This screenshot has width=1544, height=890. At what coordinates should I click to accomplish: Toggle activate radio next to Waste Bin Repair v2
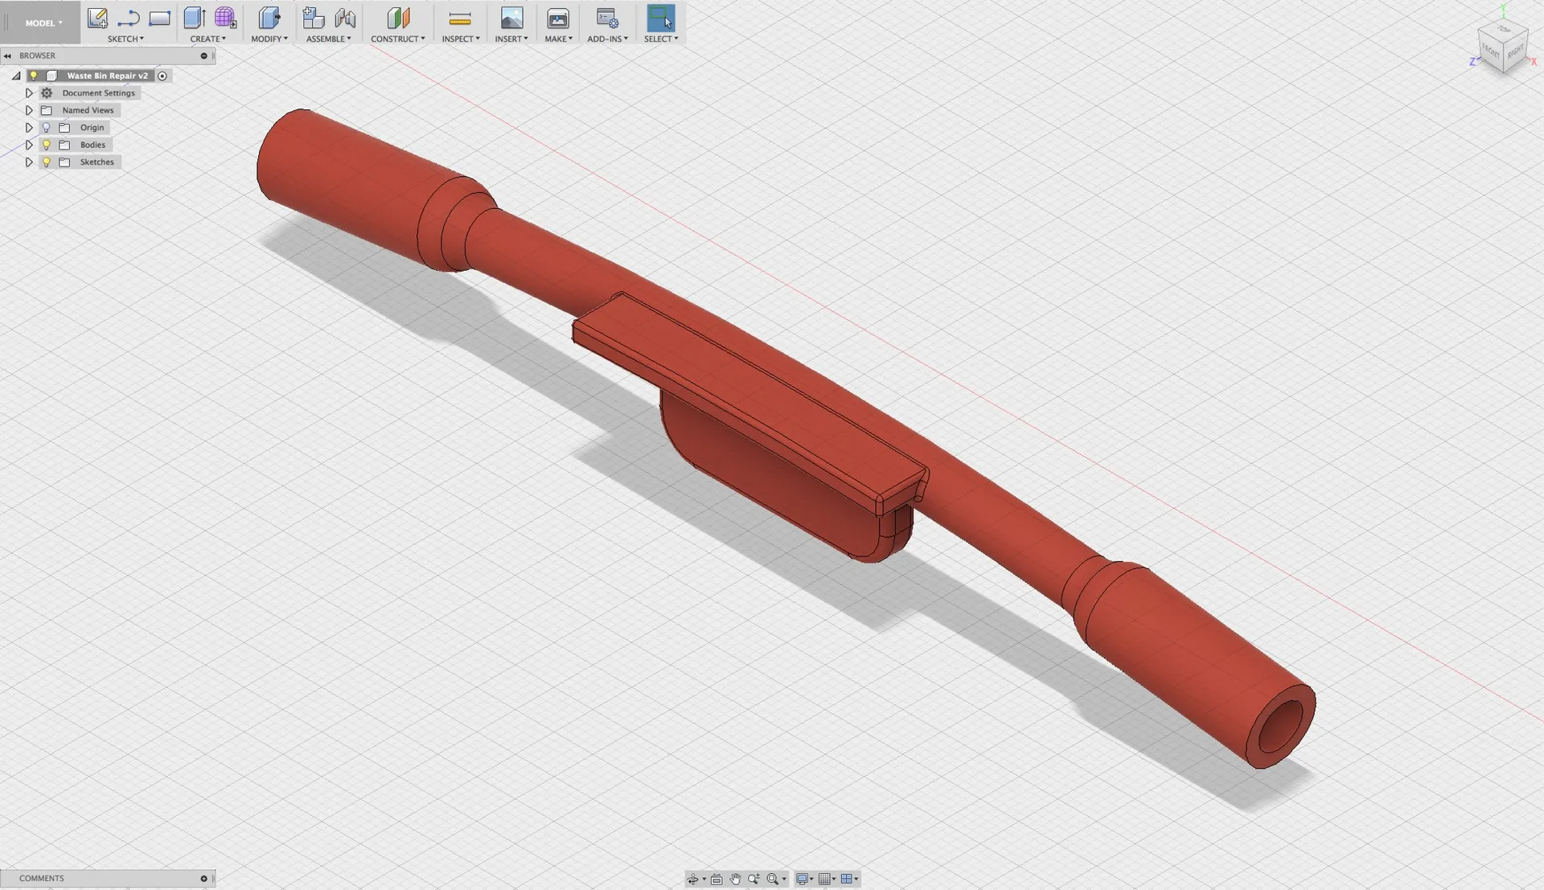(162, 76)
